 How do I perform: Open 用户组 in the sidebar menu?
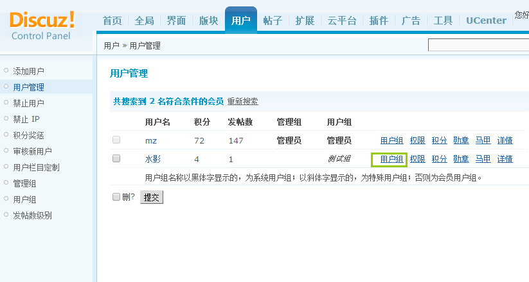(24, 199)
